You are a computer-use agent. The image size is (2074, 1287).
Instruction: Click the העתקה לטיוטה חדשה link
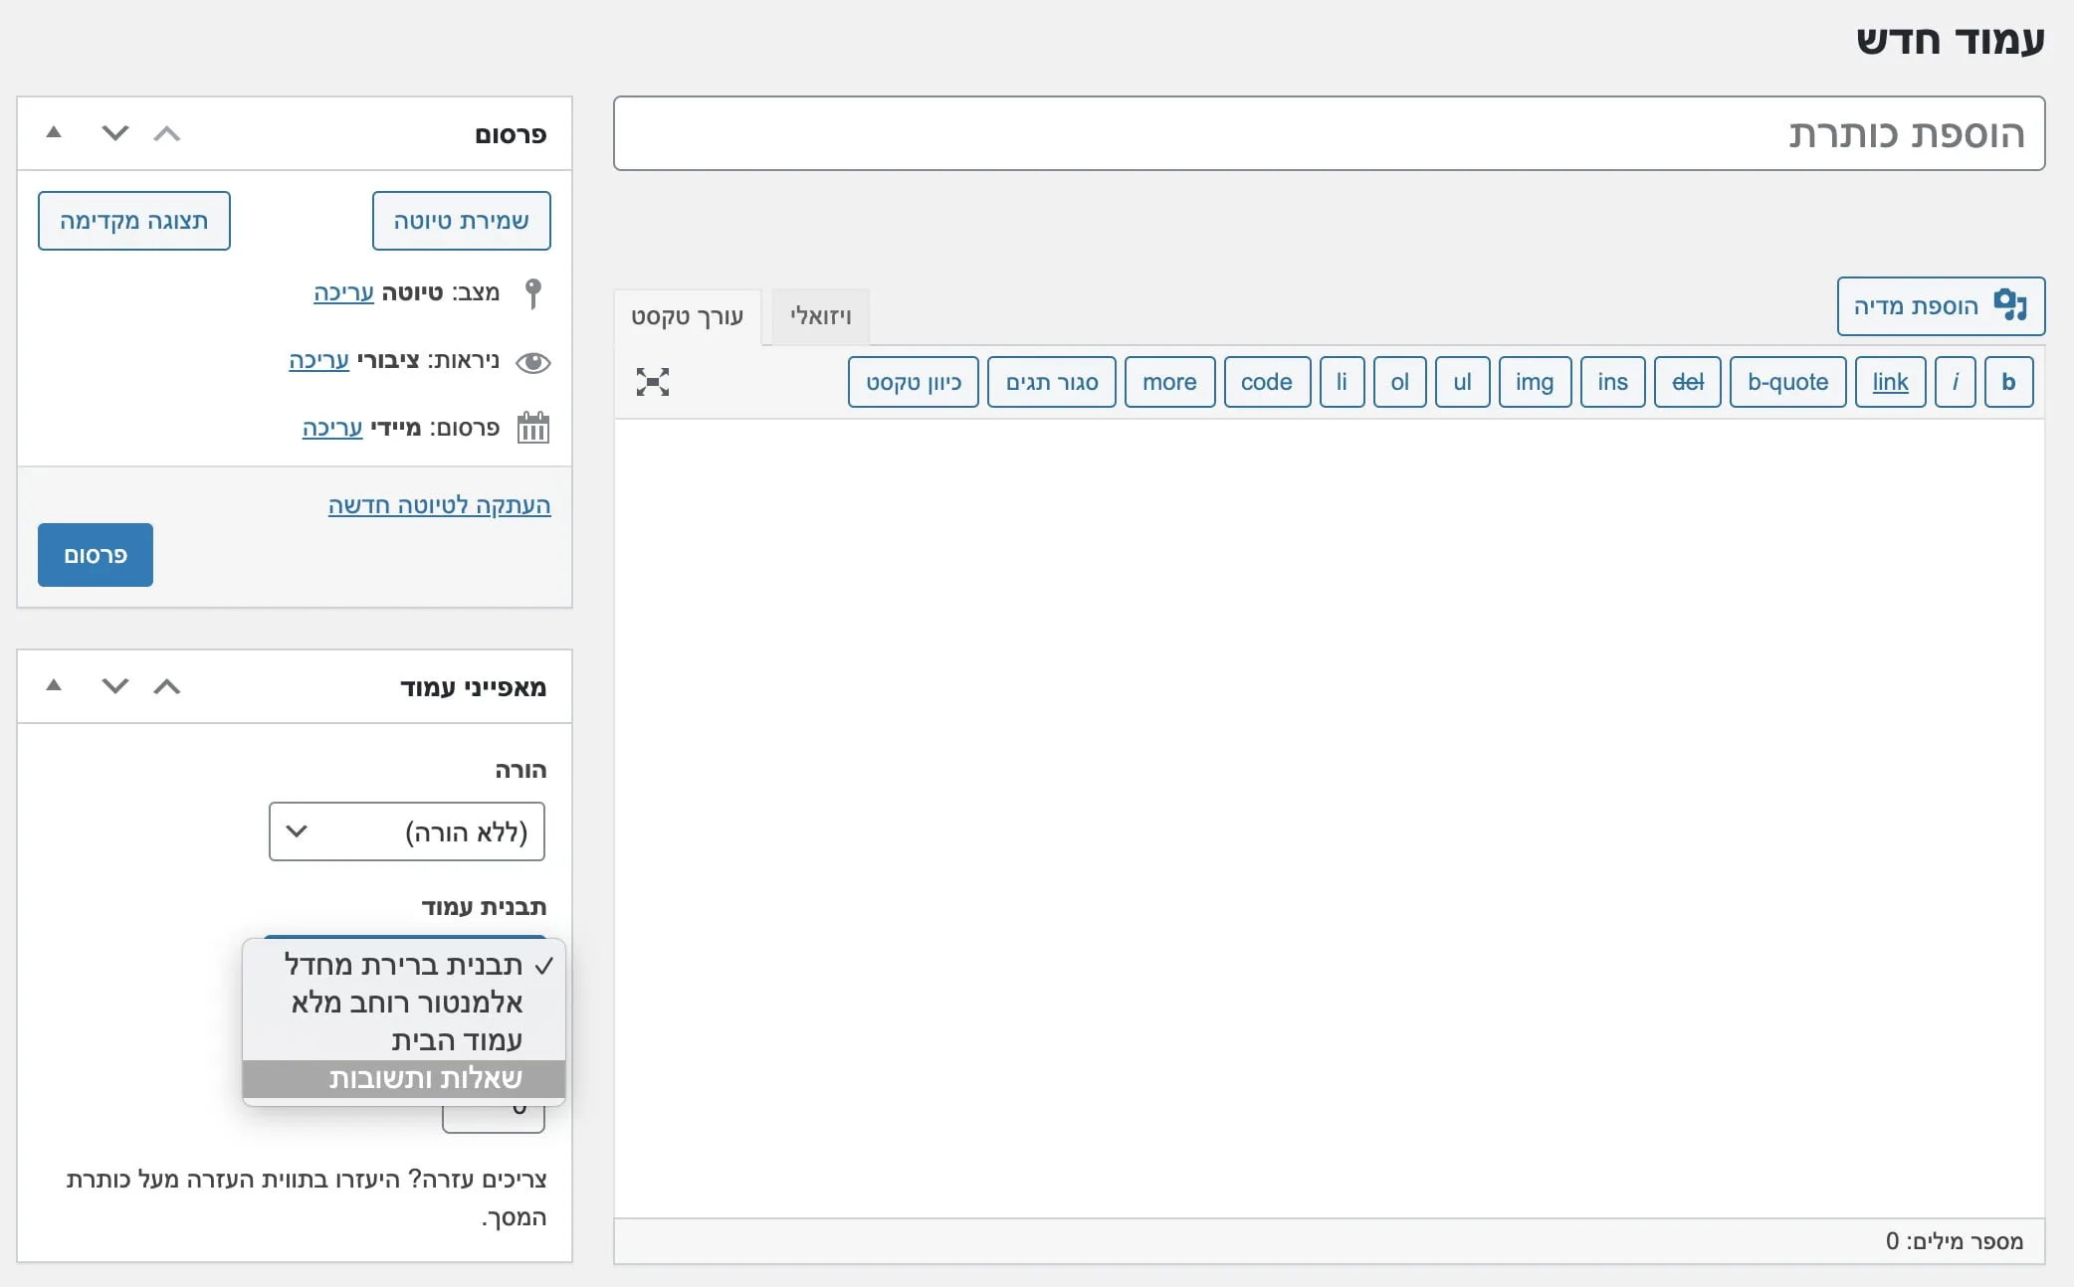click(440, 505)
